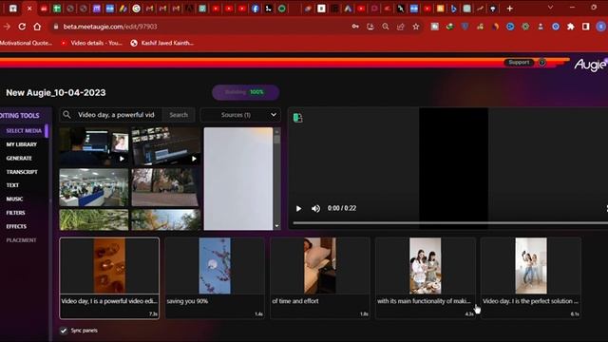
Task: Select scene 'saving you 90%'
Action: click(215, 278)
